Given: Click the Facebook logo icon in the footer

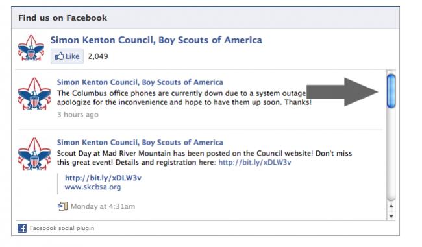Looking at the screenshot, I should click(x=22, y=228).
